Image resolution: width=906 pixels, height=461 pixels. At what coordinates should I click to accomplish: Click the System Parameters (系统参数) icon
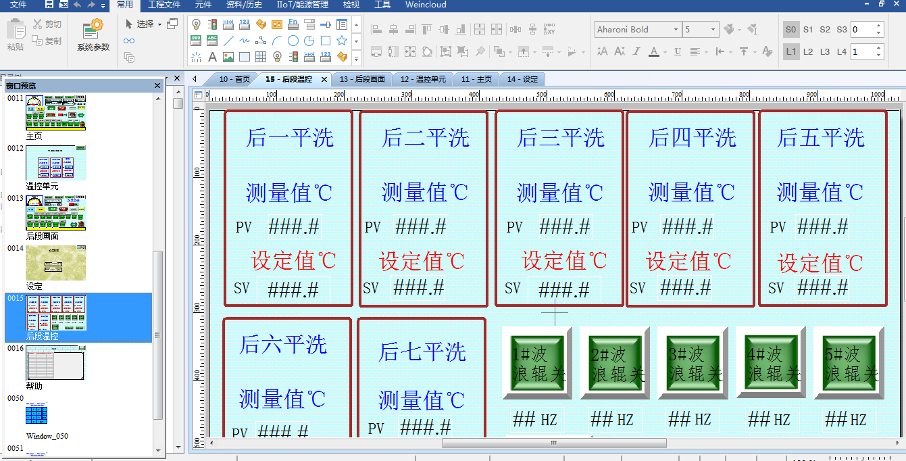point(93,35)
